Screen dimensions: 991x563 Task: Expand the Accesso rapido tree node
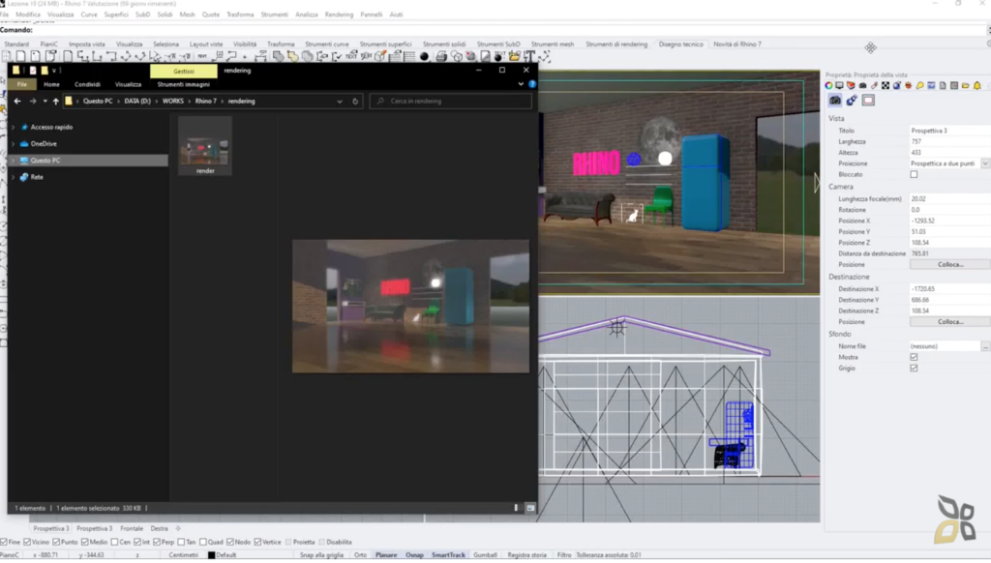(x=14, y=128)
